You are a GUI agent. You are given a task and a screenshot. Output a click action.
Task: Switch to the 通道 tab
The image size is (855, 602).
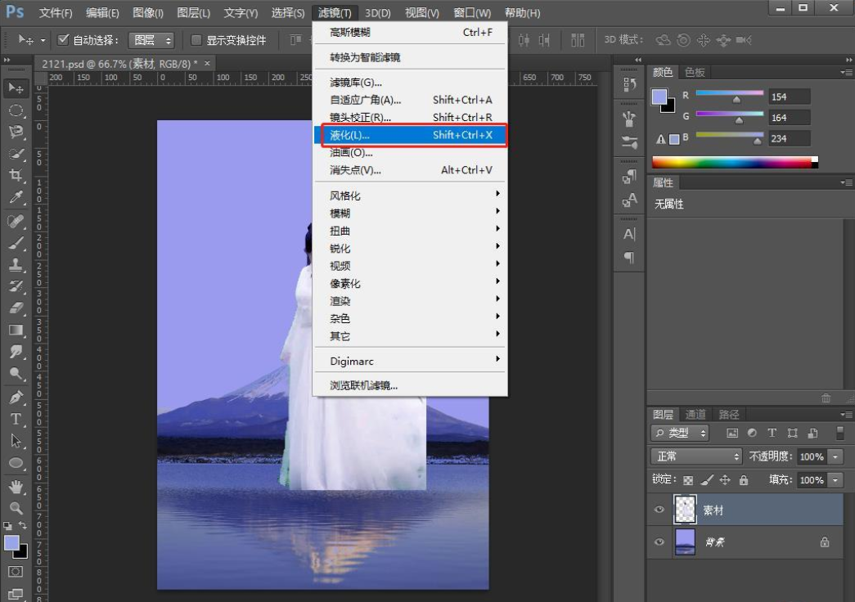click(x=695, y=415)
